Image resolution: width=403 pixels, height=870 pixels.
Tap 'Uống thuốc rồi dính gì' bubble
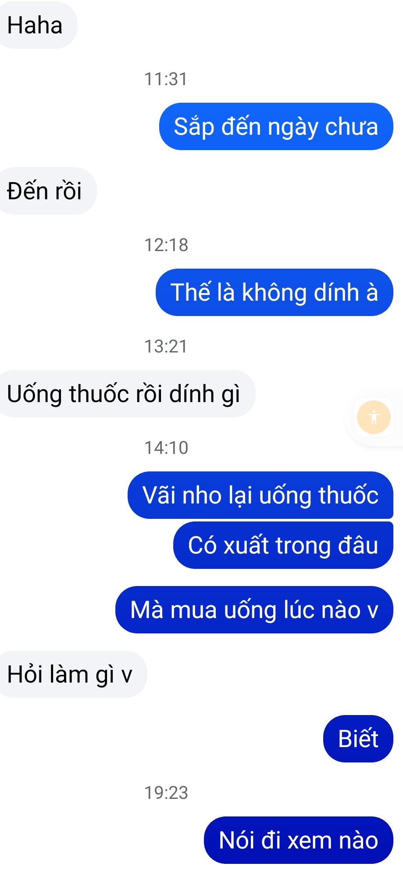pos(126,394)
